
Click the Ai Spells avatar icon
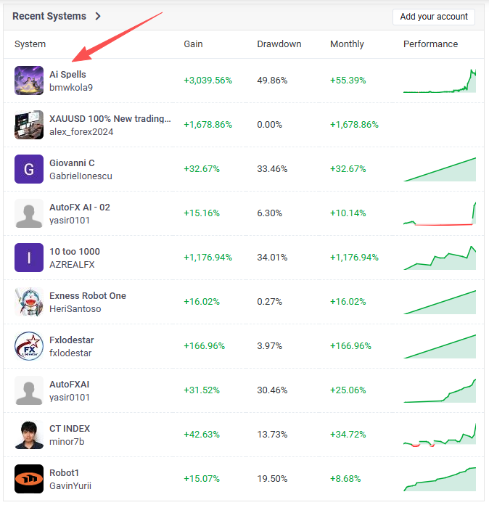(x=29, y=81)
